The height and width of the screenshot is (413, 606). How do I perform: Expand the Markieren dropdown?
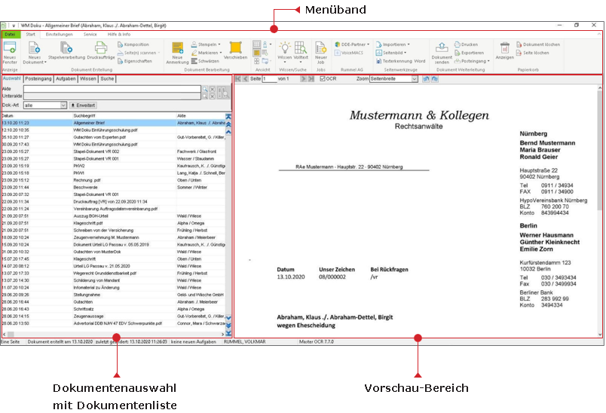pos(221,53)
